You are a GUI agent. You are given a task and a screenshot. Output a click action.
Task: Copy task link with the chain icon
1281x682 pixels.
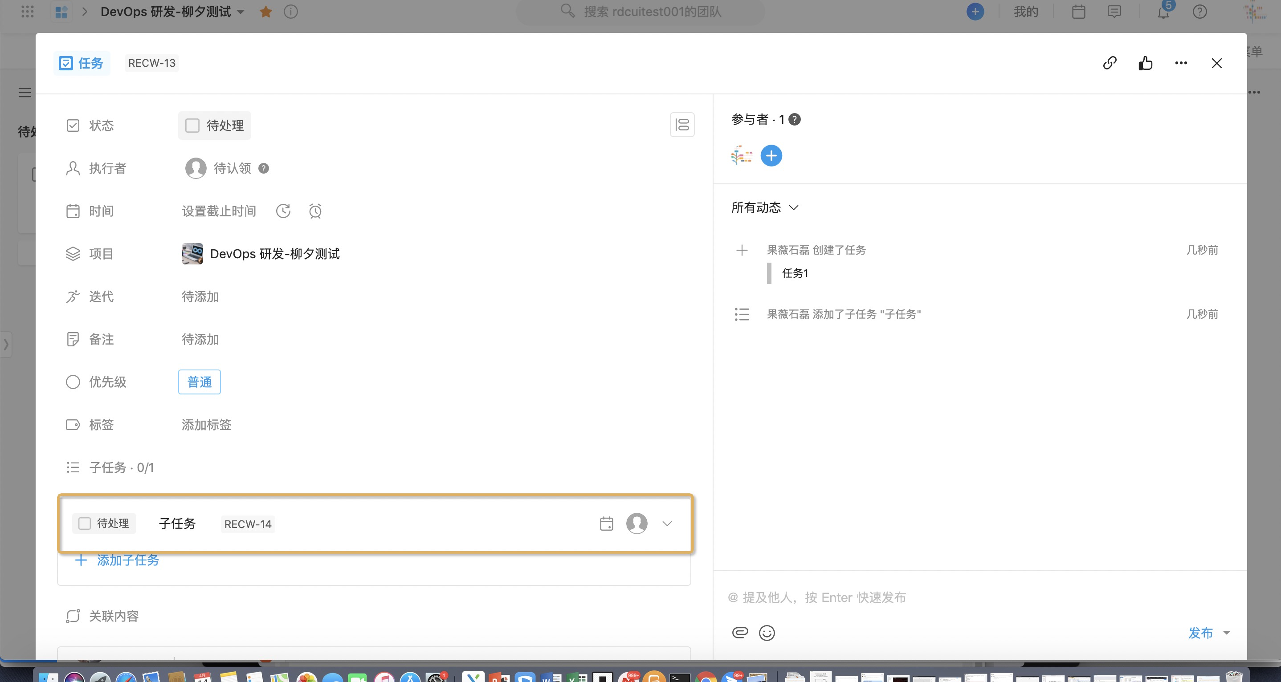(1110, 63)
